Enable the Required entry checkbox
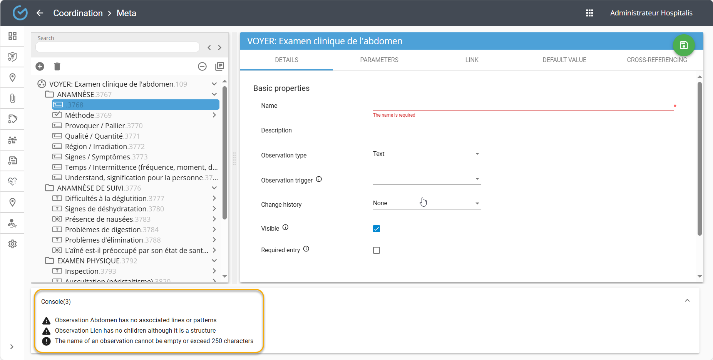The width and height of the screenshot is (713, 360). [x=377, y=250]
